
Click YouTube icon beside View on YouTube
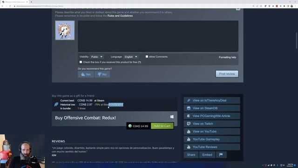coord(189,132)
